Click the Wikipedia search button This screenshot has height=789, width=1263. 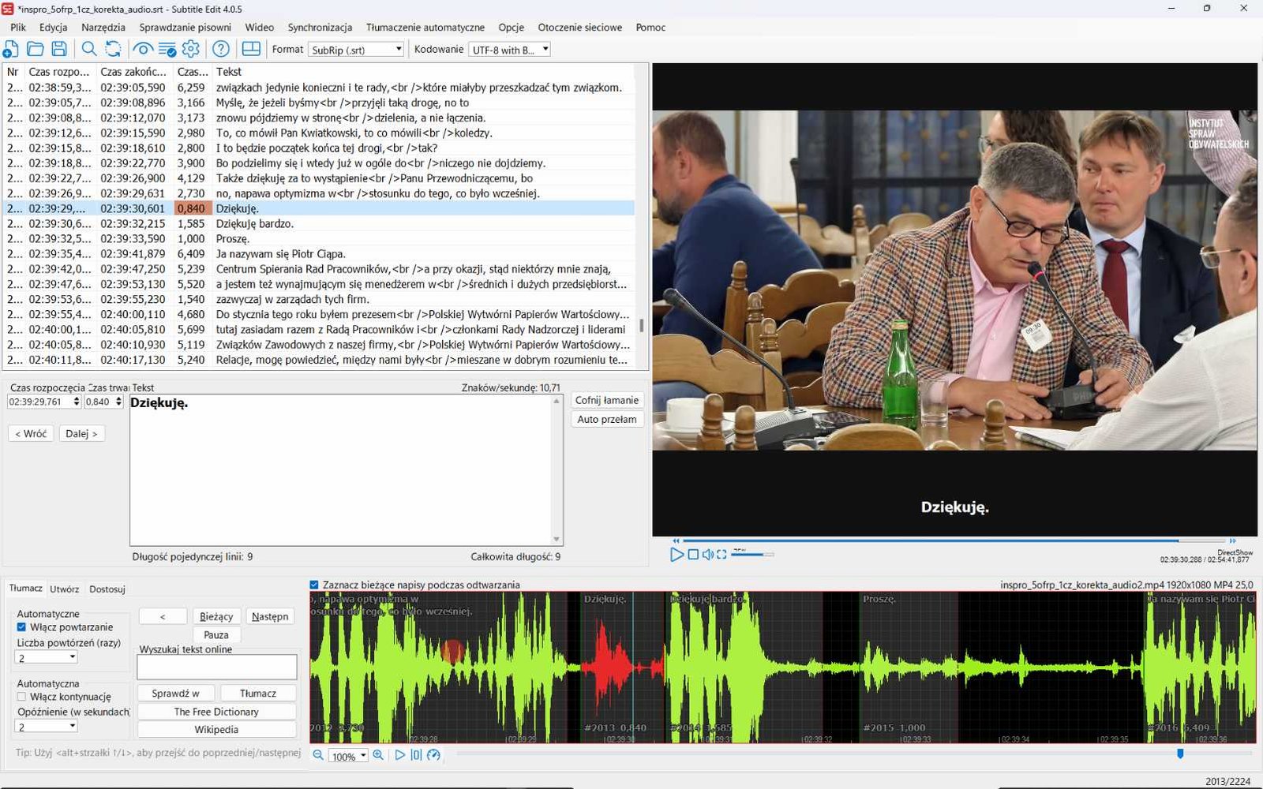click(216, 729)
